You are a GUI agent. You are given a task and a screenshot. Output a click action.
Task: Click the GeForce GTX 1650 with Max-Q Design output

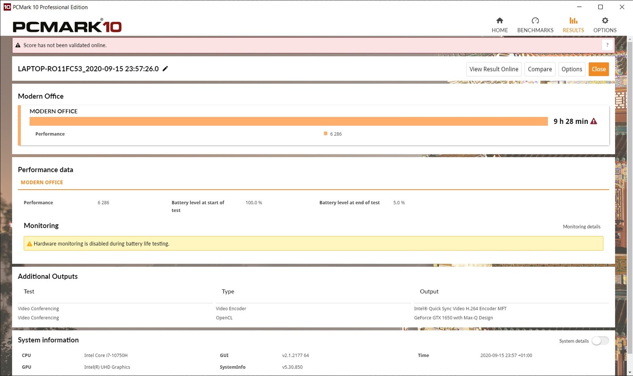(453, 318)
